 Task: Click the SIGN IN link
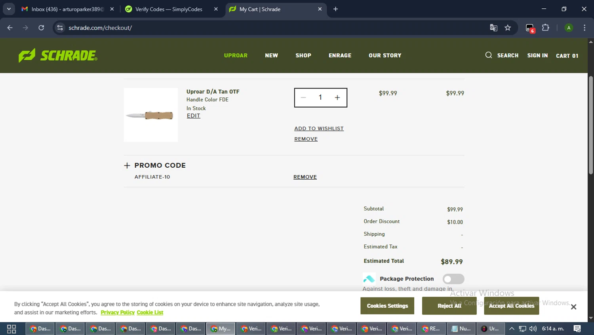pyautogui.click(x=537, y=55)
